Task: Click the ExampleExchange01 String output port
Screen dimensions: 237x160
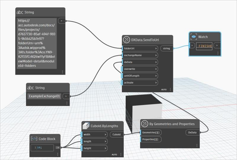Action: tap(66, 96)
